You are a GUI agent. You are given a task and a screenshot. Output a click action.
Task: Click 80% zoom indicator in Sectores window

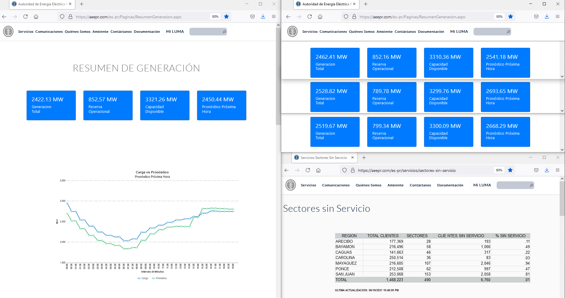click(x=499, y=170)
